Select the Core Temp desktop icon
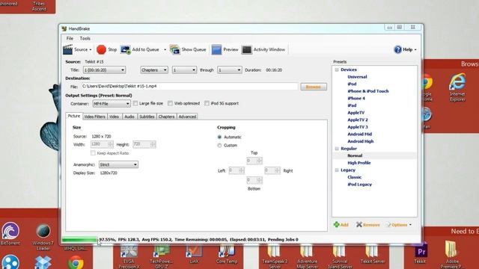 coord(226,251)
